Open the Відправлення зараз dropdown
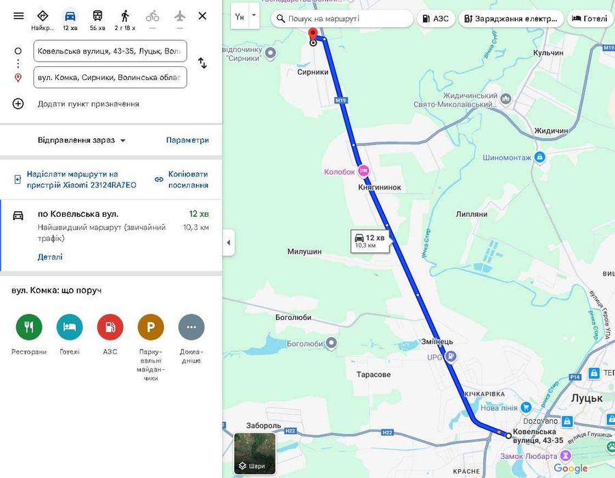This screenshot has width=615, height=478. point(81,140)
